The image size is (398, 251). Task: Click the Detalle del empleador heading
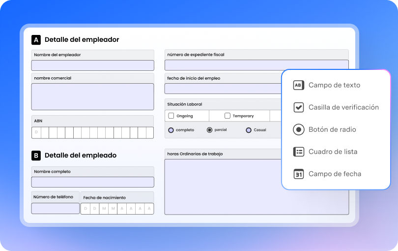82,40
